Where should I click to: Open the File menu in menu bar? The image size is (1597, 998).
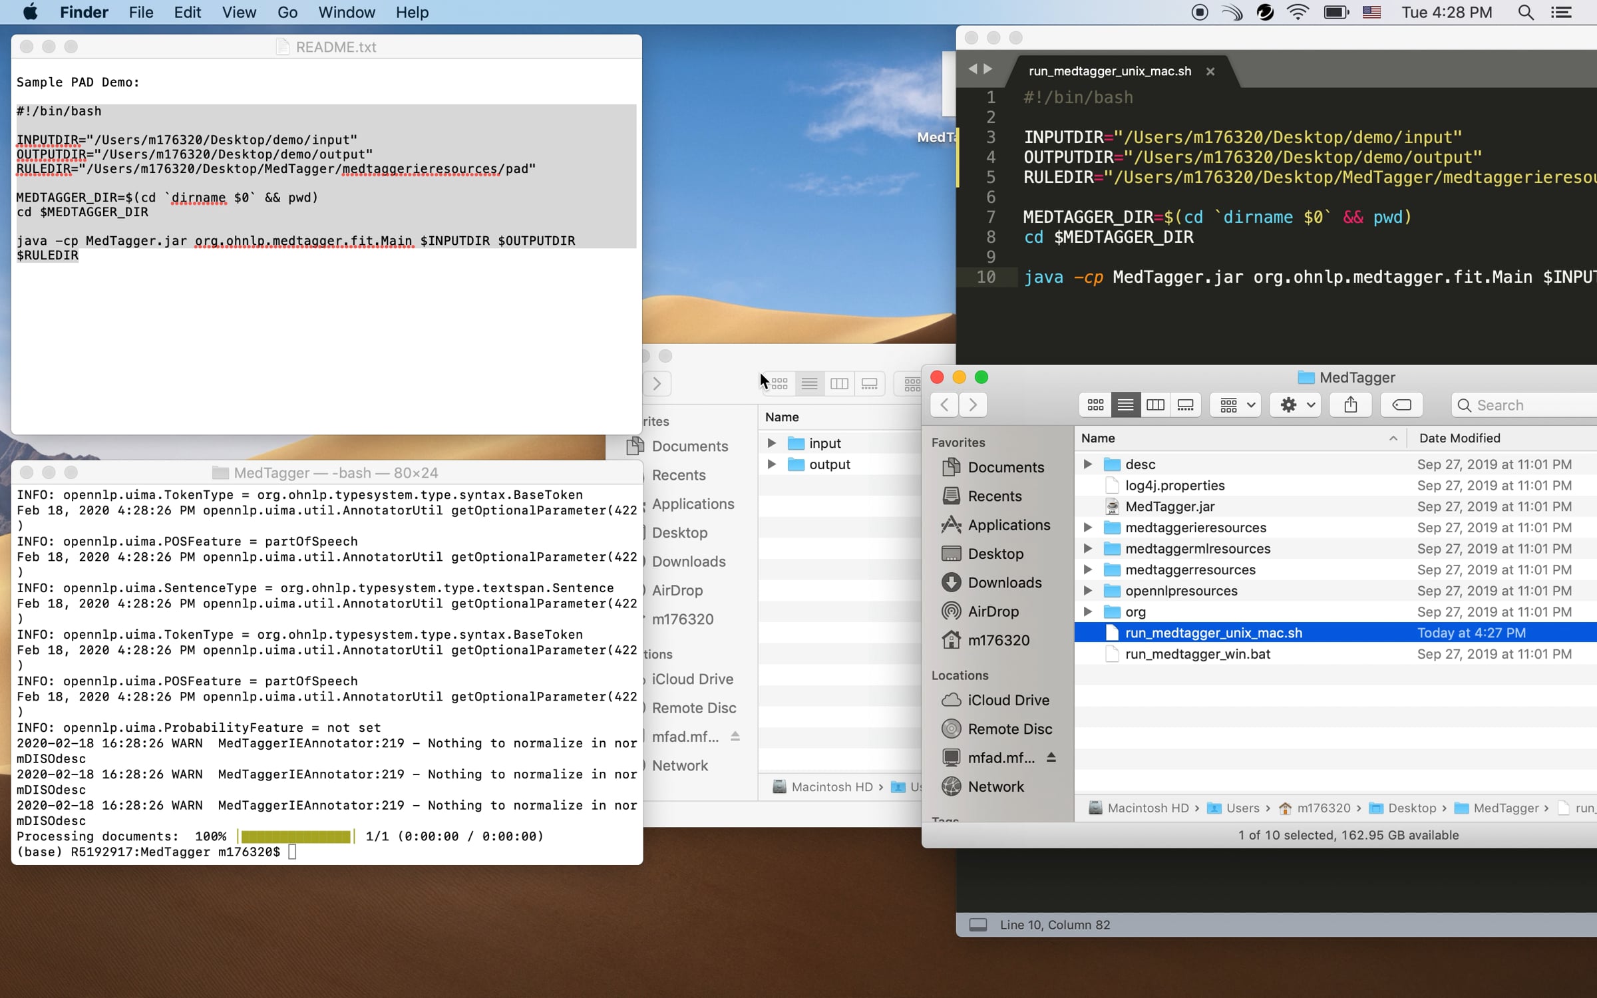pos(141,12)
